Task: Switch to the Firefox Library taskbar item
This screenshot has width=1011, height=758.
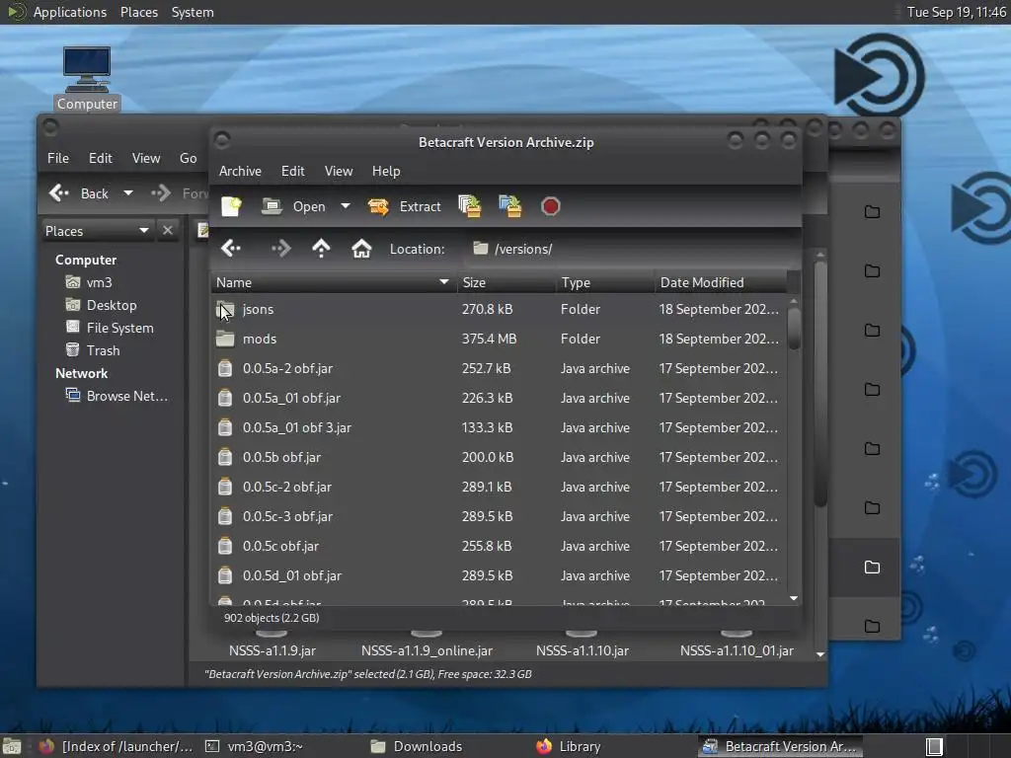Action: pos(569,746)
